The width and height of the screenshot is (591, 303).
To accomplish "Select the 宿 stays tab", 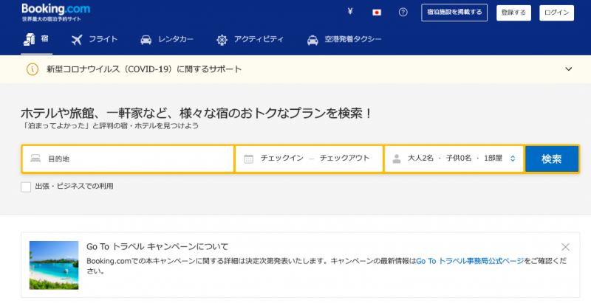I will point(36,39).
